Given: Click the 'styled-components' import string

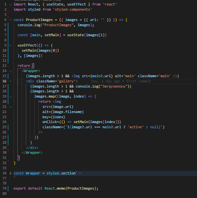Looking at the screenshot, I should click(72, 9).
